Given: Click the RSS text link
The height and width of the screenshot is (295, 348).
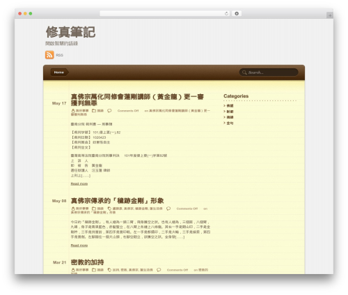Looking at the screenshot, I should 59,55.
